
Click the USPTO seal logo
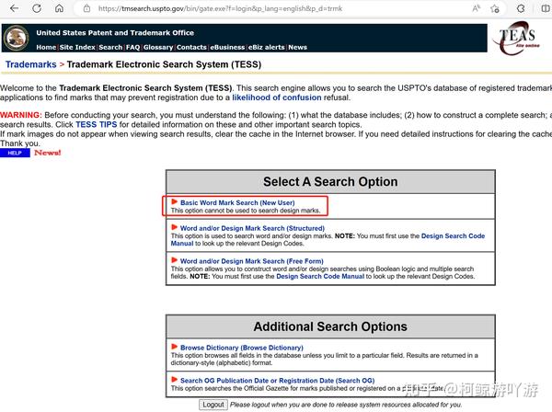(x=16, y=38)
